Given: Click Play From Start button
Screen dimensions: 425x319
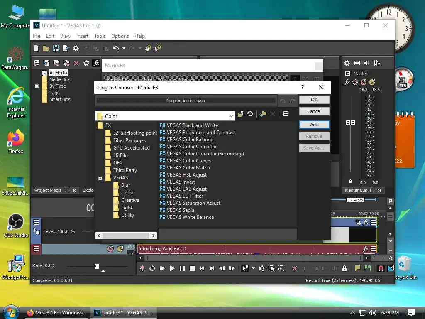Looking at the screenshot, I should (162, 269).
